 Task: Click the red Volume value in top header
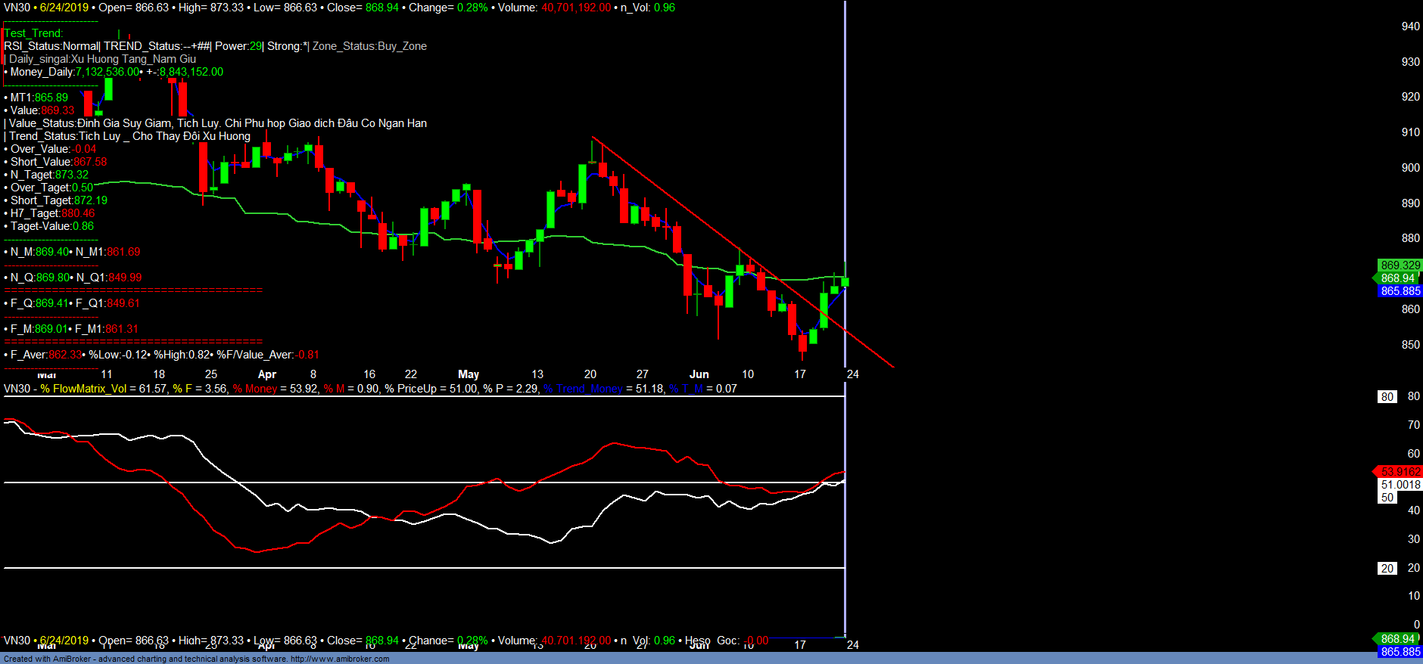(576, 8)
